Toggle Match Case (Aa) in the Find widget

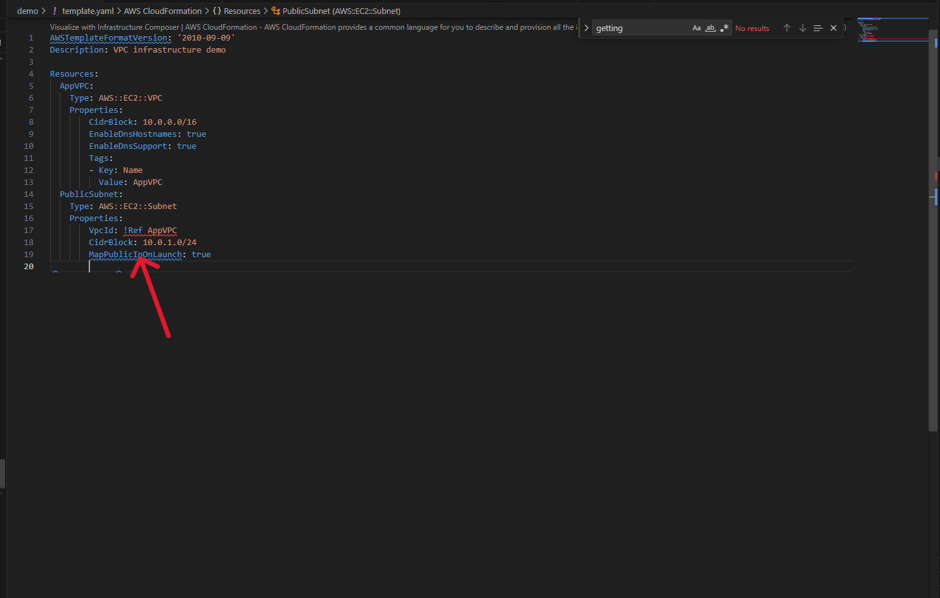pos(697,28)
